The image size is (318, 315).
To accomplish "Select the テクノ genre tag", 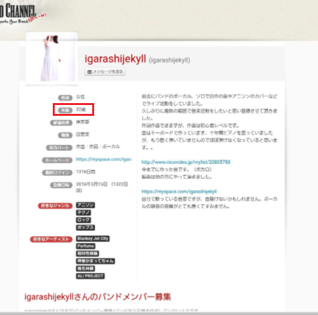I will (x=83, y=213).
